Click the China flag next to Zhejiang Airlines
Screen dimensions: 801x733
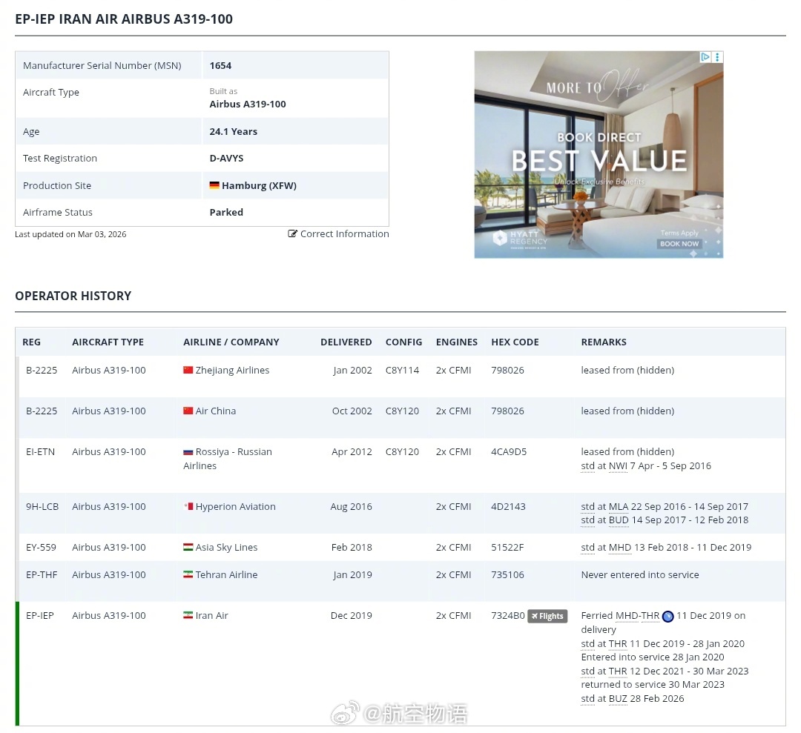pyautogui.click(x=188, y=370)
